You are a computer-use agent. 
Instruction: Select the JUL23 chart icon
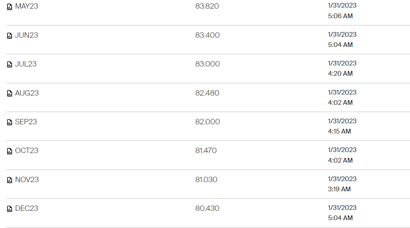tap(10, 64)
